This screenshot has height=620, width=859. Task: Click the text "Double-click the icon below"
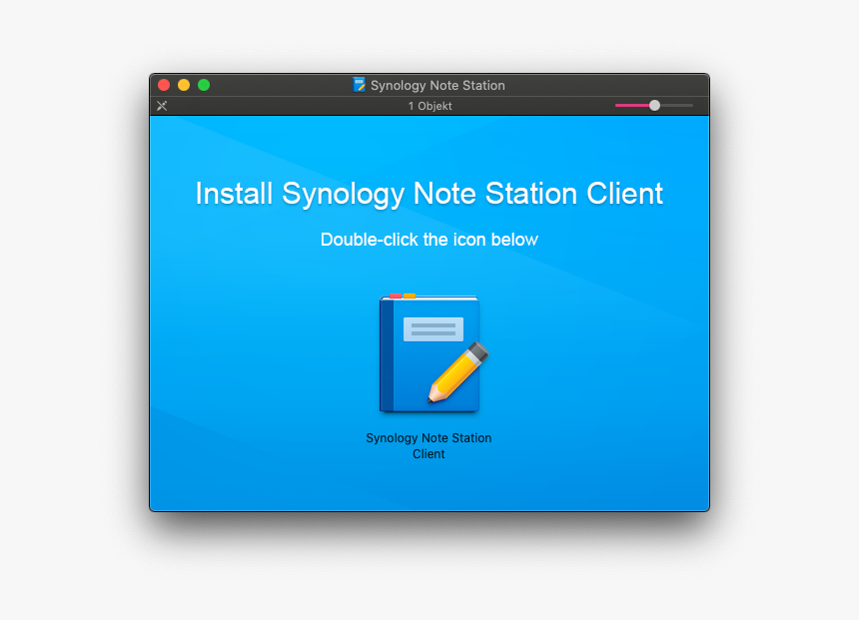point(429,240)
